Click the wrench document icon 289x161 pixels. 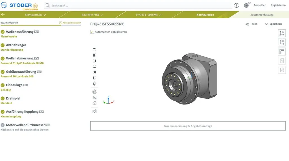tap(282, 70)
